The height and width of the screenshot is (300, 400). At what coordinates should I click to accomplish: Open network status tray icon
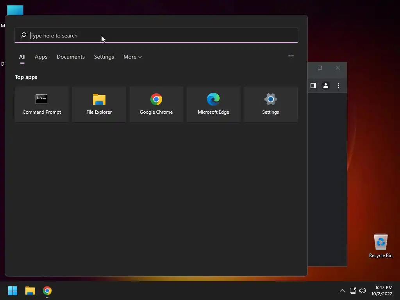[353, 291]
